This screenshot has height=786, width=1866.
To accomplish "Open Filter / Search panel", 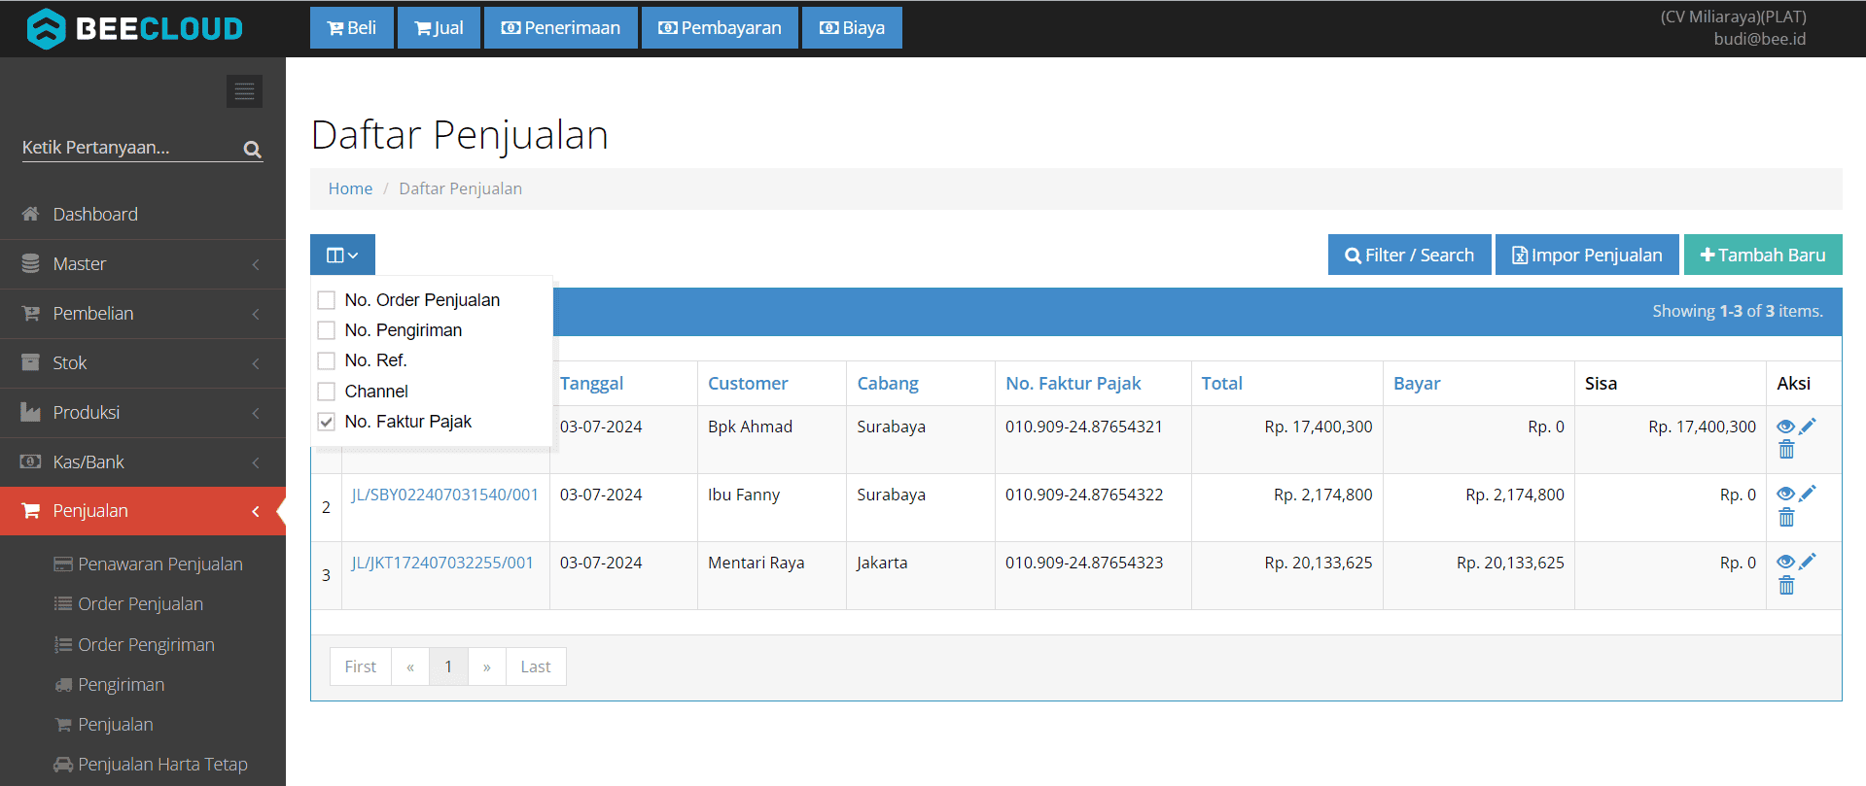I will pyautogui.click(x=1409, y=255).
